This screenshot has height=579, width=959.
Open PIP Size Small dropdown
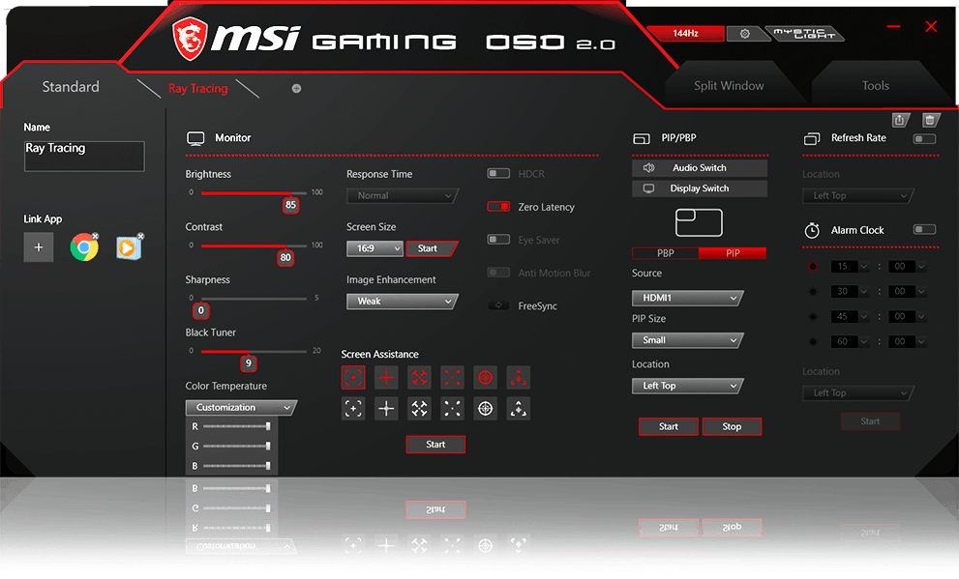pyautogui.click(x=687, y=340)
